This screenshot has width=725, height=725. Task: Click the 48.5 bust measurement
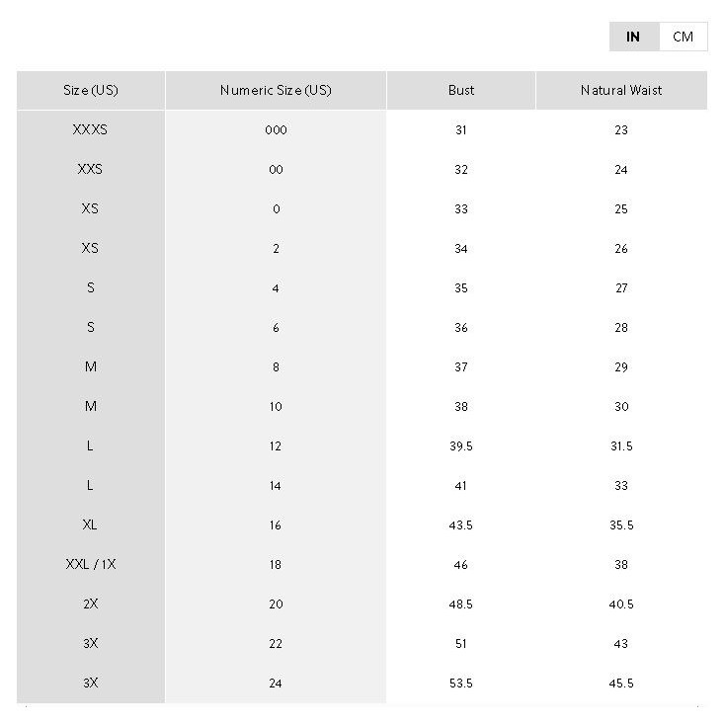(460, 604)
